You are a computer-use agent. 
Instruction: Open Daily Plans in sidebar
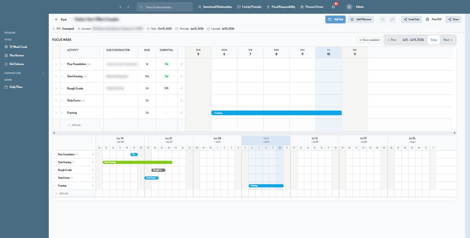[x=13, y=87]
